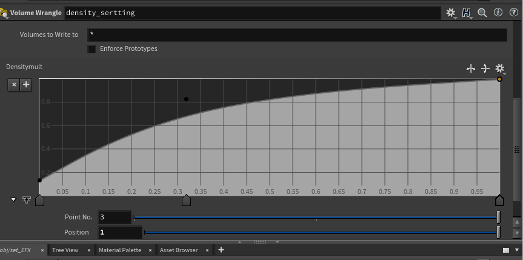Viewport: 523px width, 260px height.
Task: Show node info with the i icon
Action: pos(499,12)
